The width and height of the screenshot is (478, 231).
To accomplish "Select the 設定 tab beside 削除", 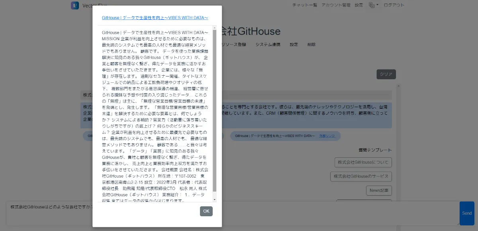I will click(x=294, y=45).
